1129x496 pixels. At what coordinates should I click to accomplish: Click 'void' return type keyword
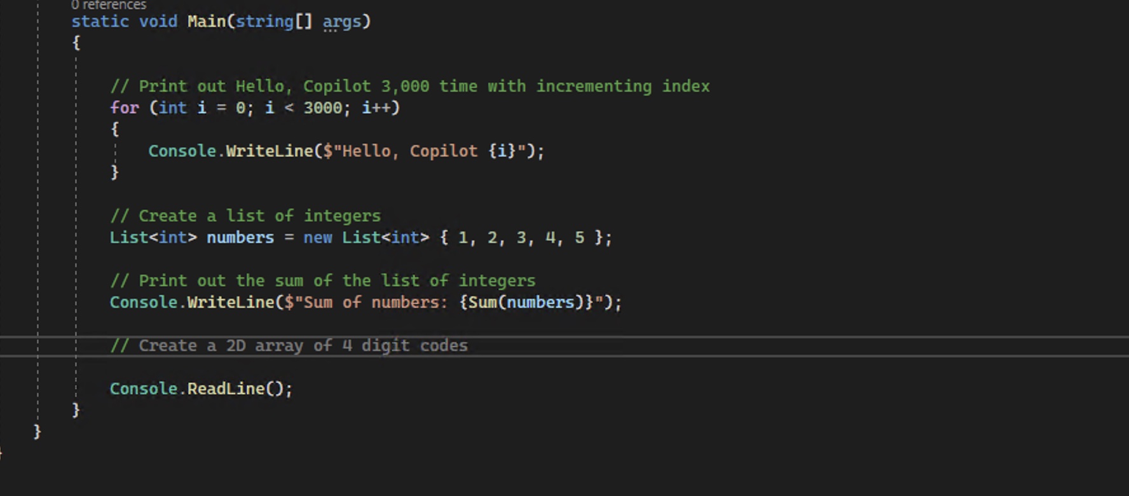point(158,22)
